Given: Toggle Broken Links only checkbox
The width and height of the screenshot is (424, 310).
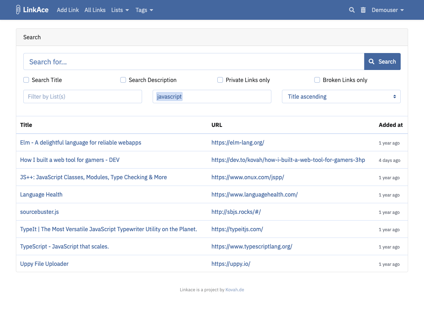Looking at the screenshot, I should tap(317, 80).
